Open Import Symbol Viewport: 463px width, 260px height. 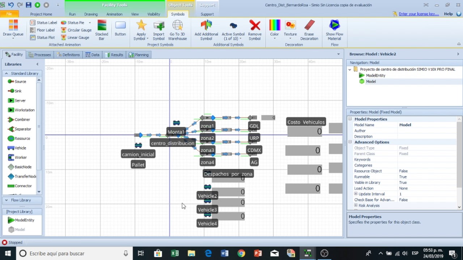(158, 30)
